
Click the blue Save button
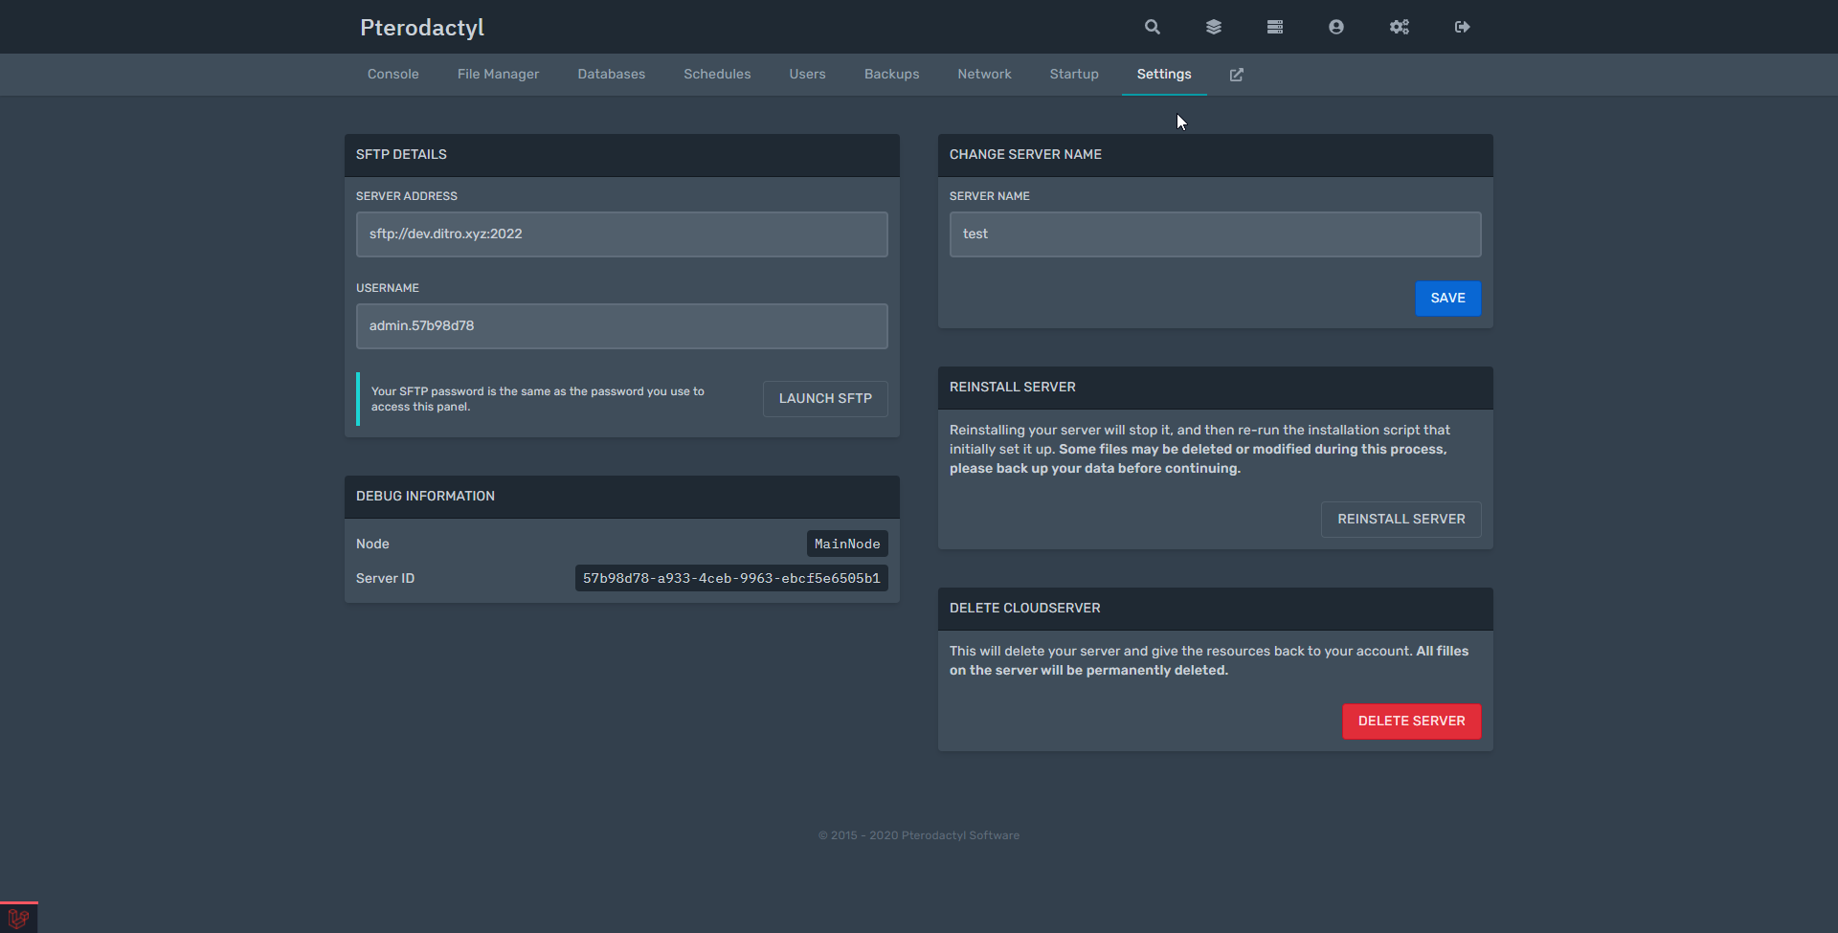1447,299
